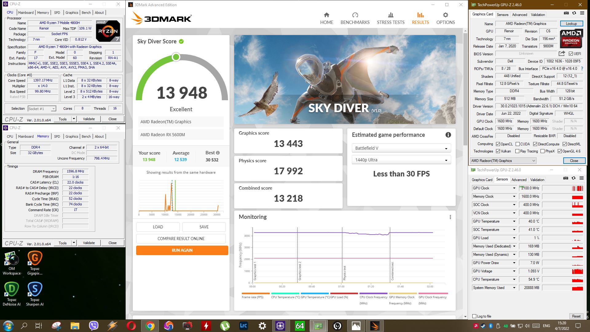The width and height of the screenshot is (590, 332).
Task: Refresh the GPU-Z Sensors window
Action: [573, 178]
